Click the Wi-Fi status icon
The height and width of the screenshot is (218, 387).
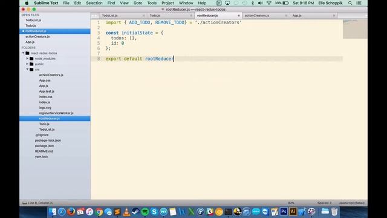268,3
